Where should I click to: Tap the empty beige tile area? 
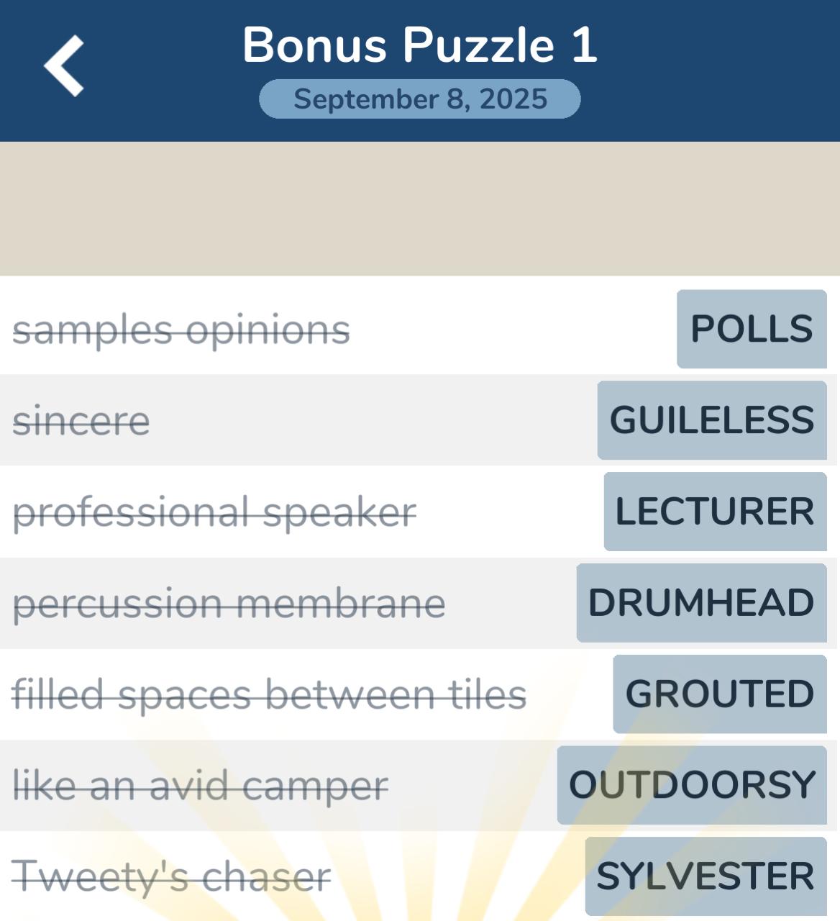coord(420,209)
